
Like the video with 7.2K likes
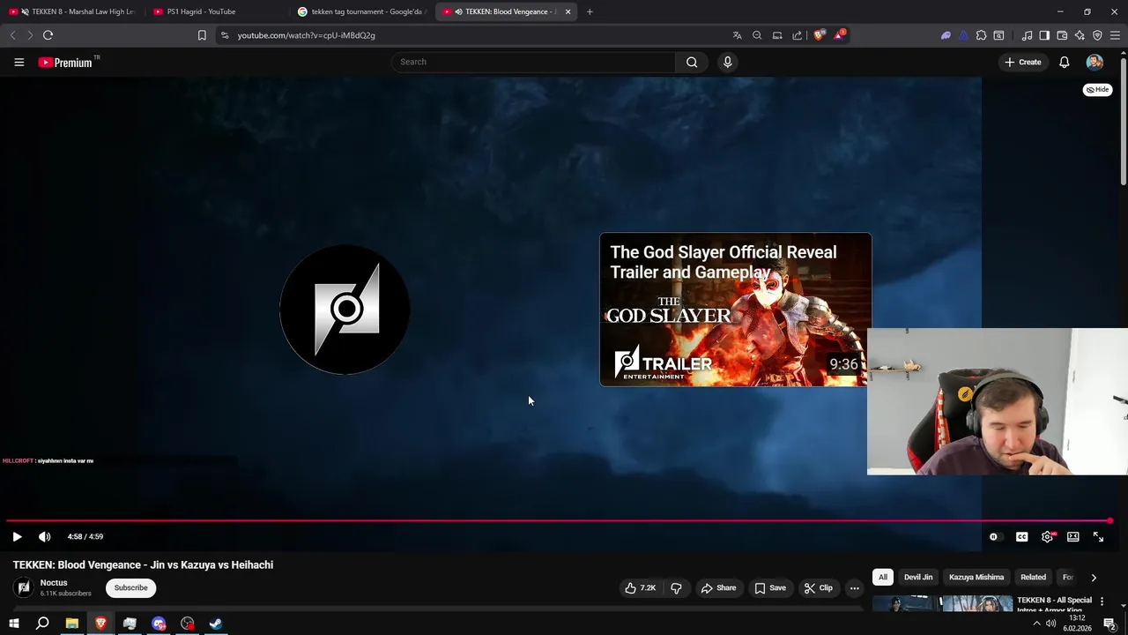(641, 588)
